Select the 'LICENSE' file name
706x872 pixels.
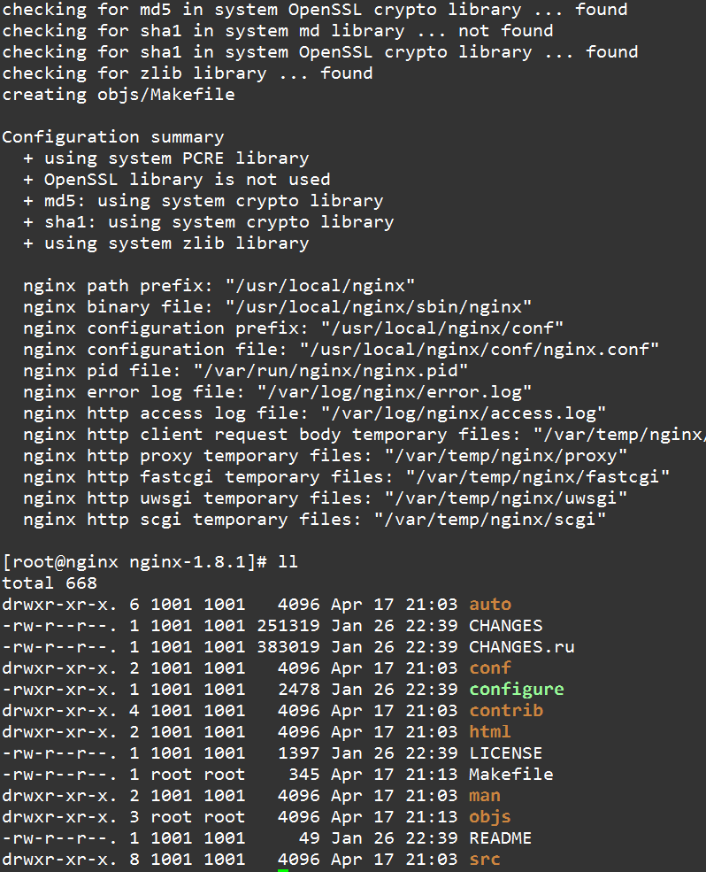click(506, 753)
